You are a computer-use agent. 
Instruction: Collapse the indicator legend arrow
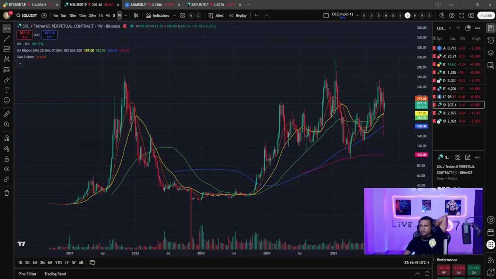point(20,64)
